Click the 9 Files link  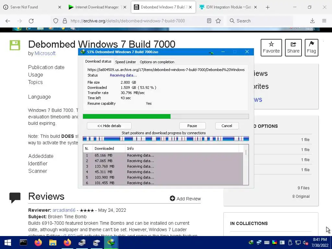(303, 188)
